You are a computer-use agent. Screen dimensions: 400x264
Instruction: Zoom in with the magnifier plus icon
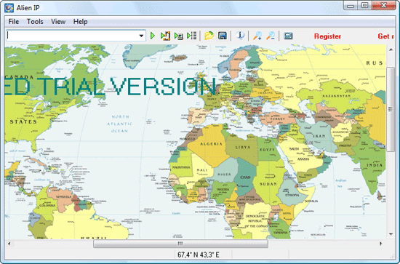click(257, 36)
